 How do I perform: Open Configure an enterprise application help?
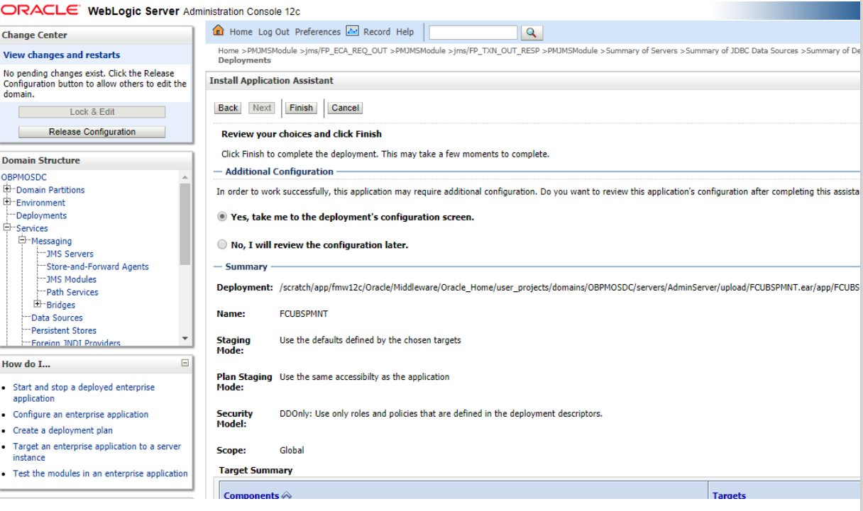pos(81,415)
